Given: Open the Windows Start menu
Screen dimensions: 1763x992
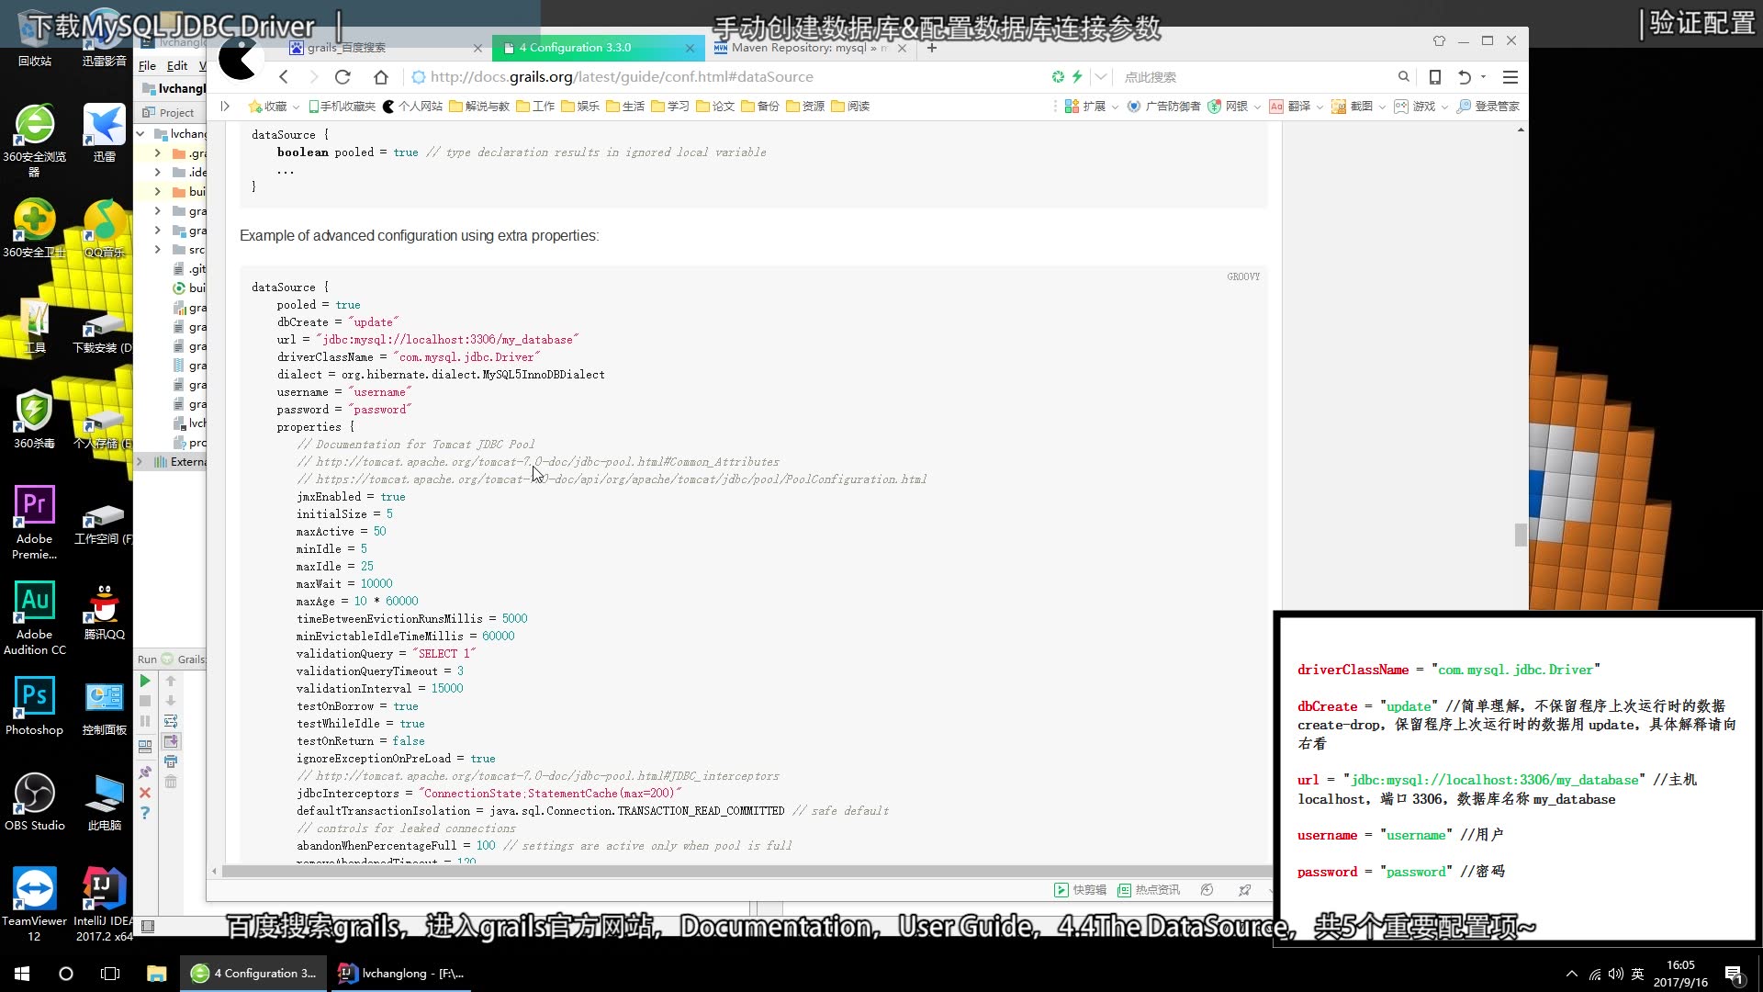Looking at the screenshot, I should click(22, 974).
